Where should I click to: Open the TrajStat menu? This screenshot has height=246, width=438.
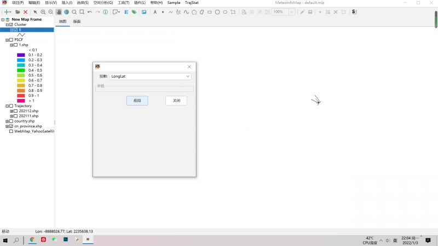(192, 3)
